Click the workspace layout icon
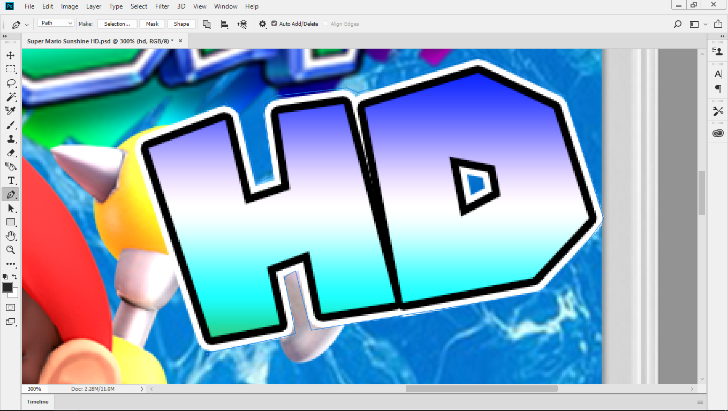Viewport: 728px width, 411px height. [694, 24]
